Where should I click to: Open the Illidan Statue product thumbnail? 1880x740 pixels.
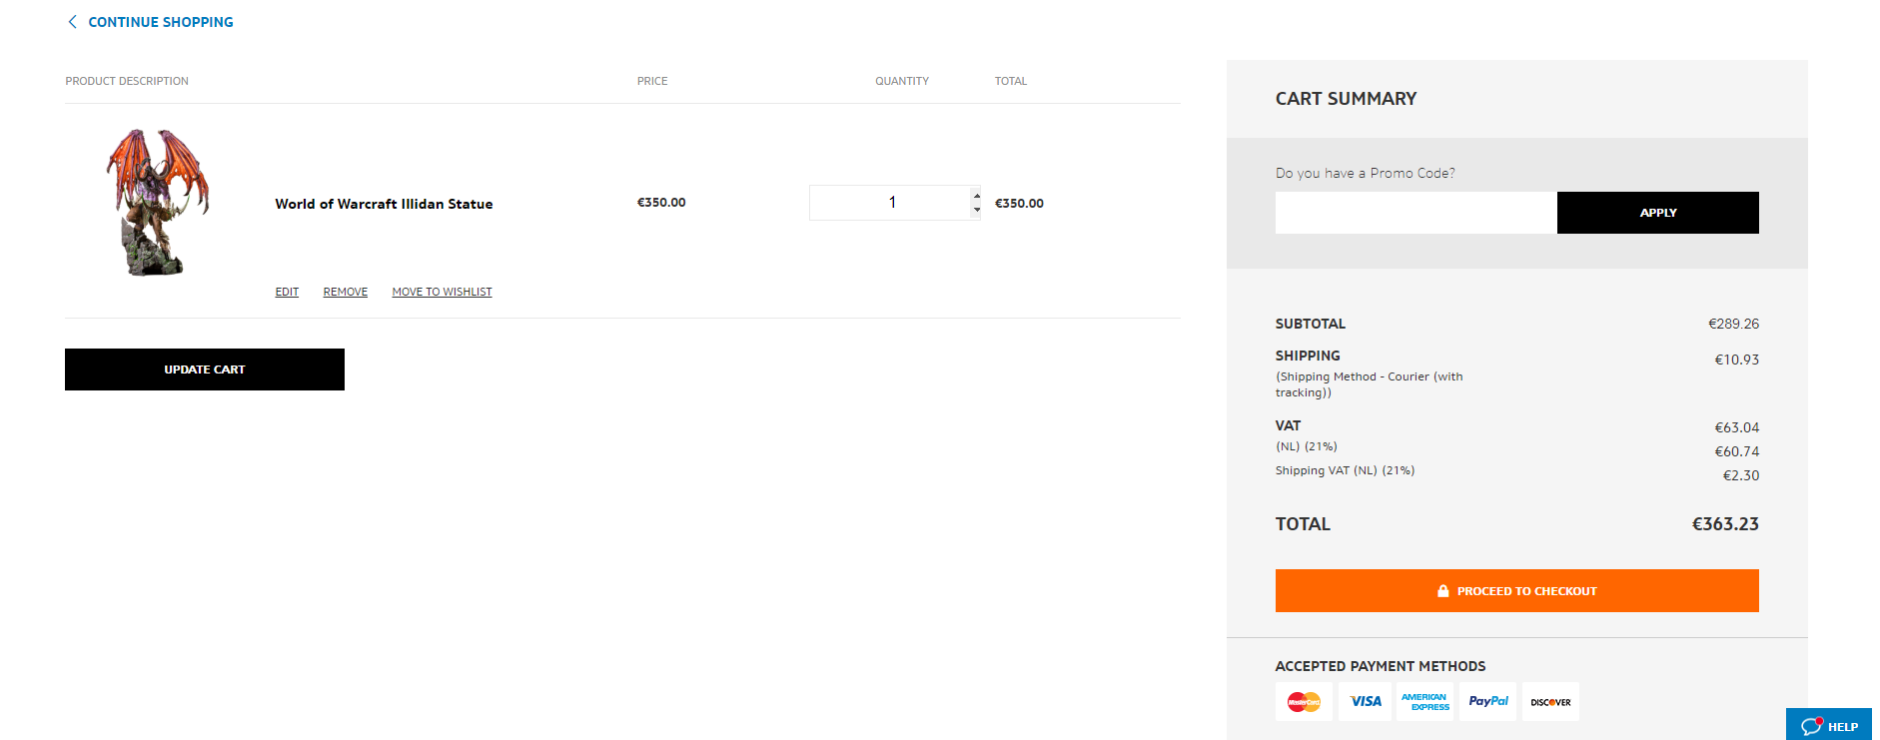158,202
